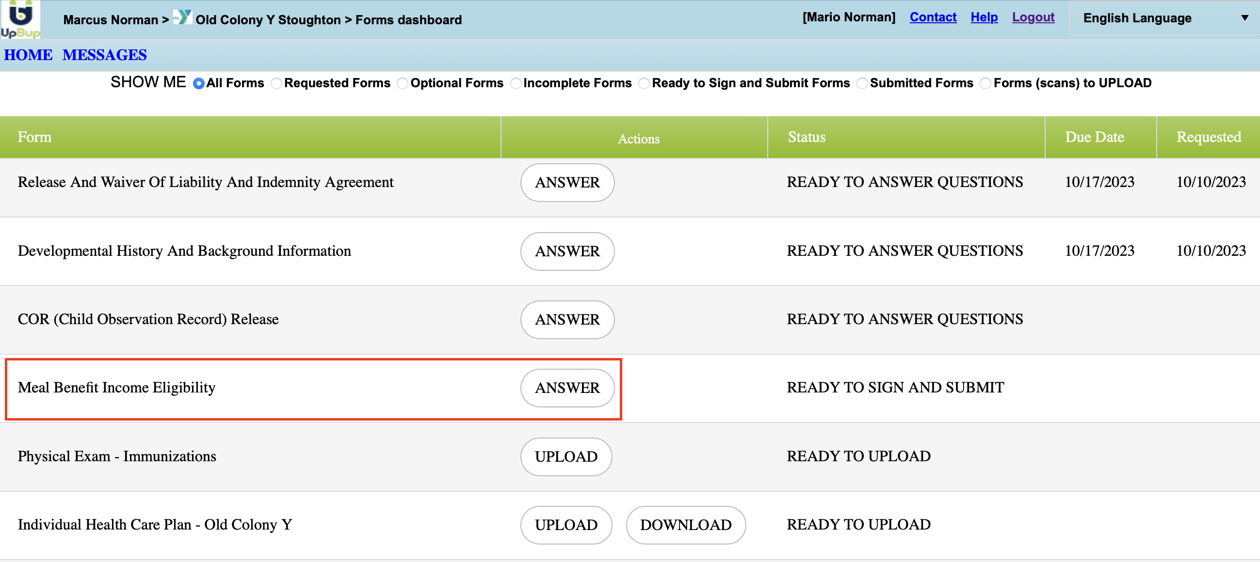Open the English Language dropdown
The height and width of the screenshot is (562, 1260).
(x=1163, y=18)
